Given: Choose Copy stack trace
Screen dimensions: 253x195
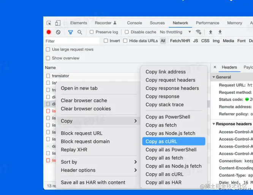Looking at the screenshot, I should tap(174, 105).
